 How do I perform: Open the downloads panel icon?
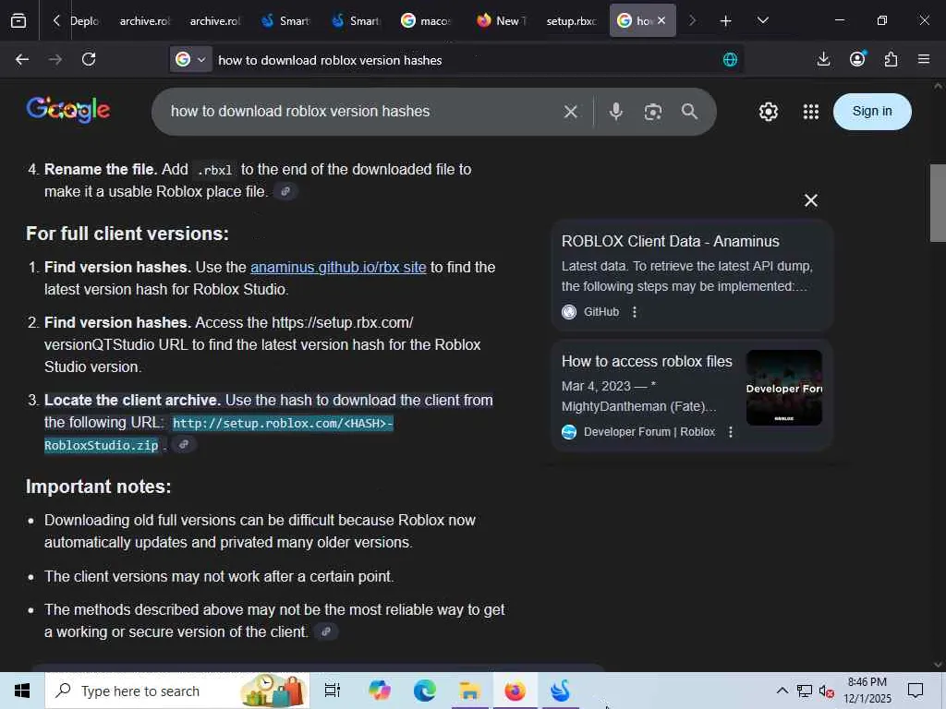(x=823, y=59)
